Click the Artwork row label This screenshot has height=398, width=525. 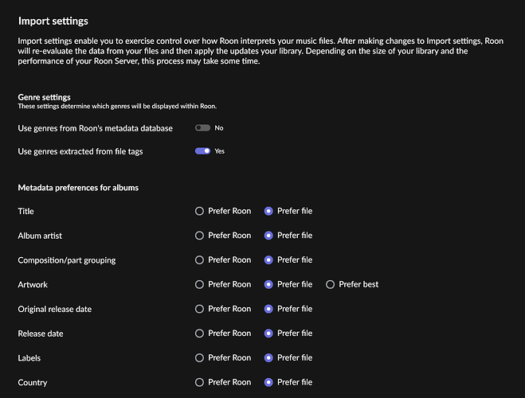(x=33, y=285)
